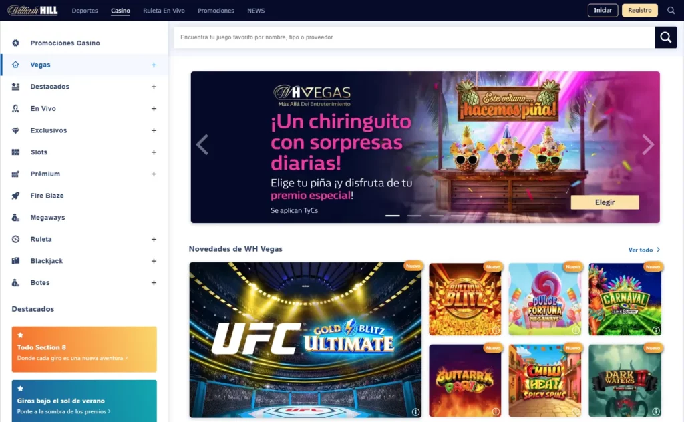
Task: Open the header search magnifier icon
Action: pyautogui.click(x=671, y=10)
